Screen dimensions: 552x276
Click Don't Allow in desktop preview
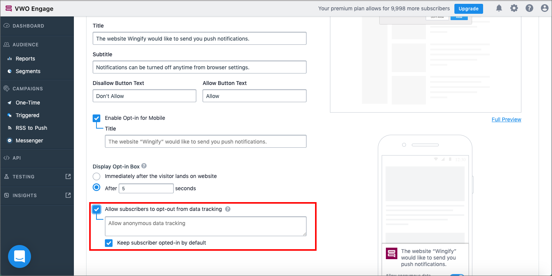[437, 17]
